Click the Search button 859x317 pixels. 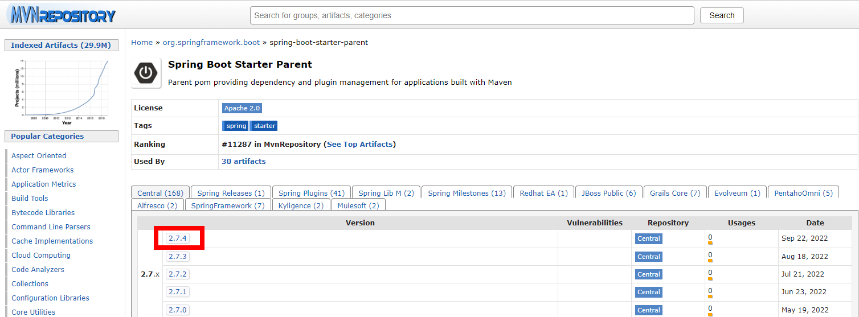point(722,15)
